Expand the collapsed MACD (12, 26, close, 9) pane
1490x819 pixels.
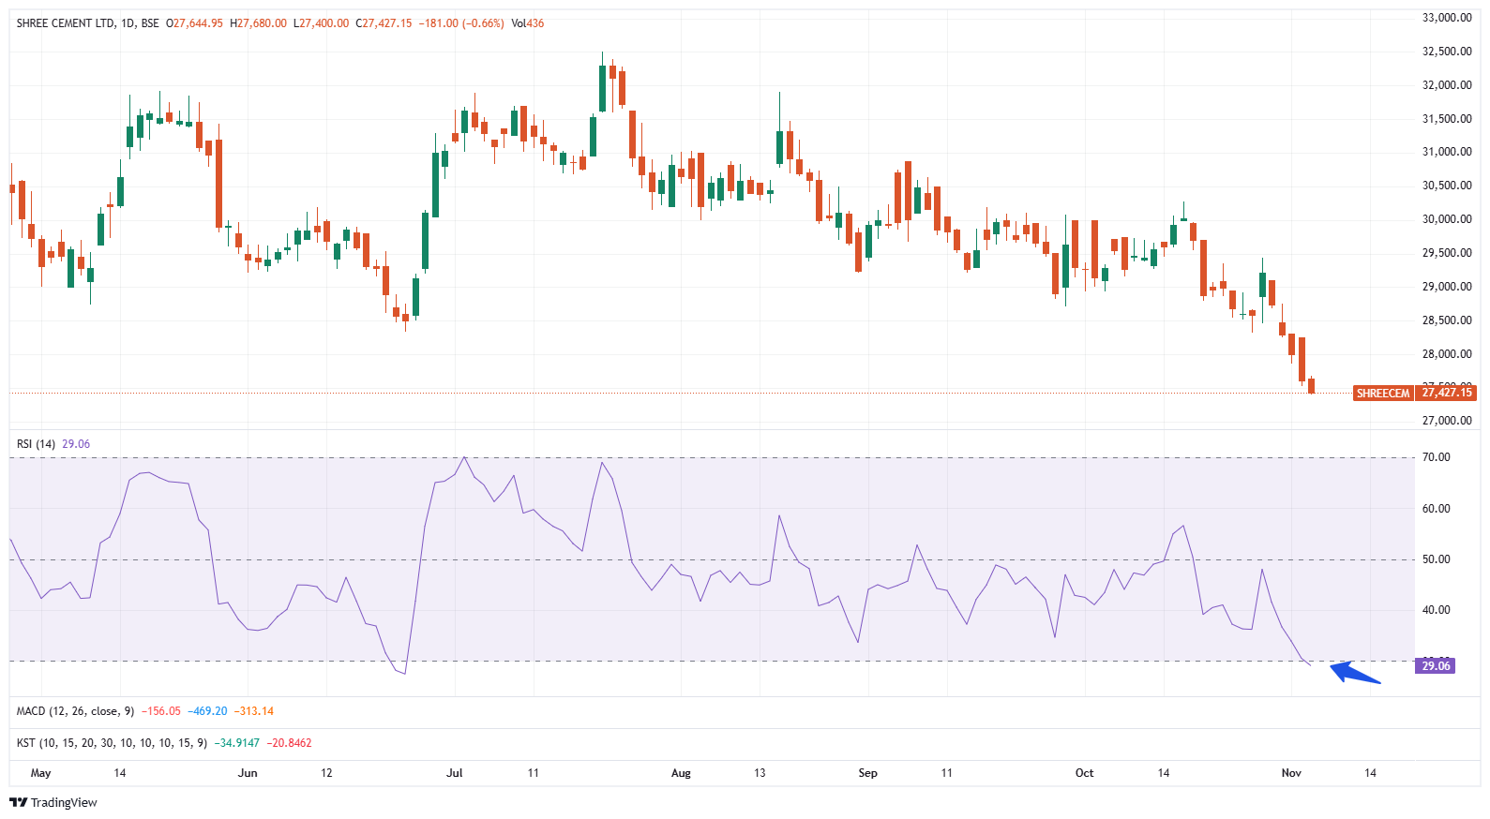tap(75, 711)
